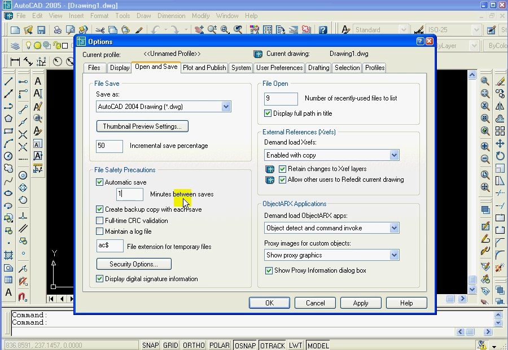Viewport: 508px width, 350px height.
Task: Click the Help button in Options dialog
Action: pyautogui.click(x=406, y=303)
